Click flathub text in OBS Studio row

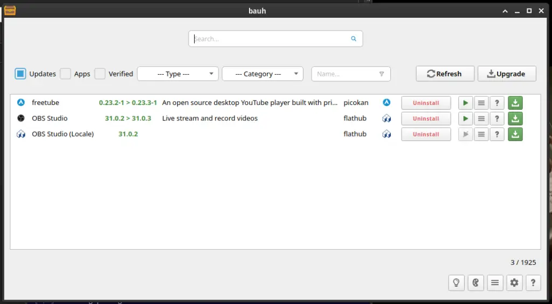coord(355,118)
